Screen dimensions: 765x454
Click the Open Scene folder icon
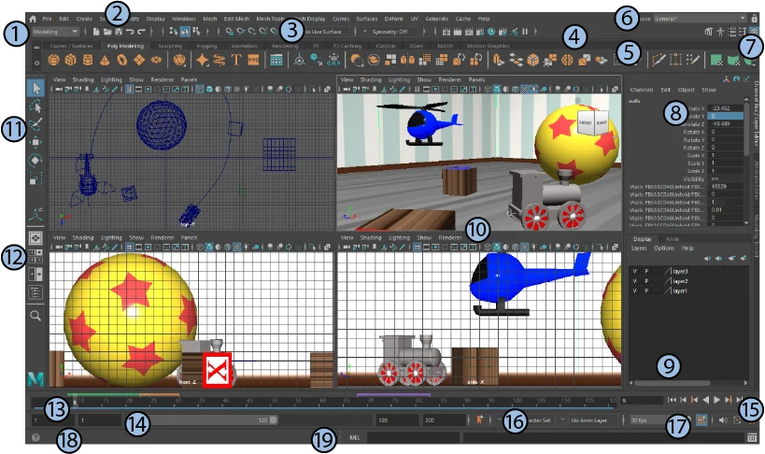(x=107, y=32)
